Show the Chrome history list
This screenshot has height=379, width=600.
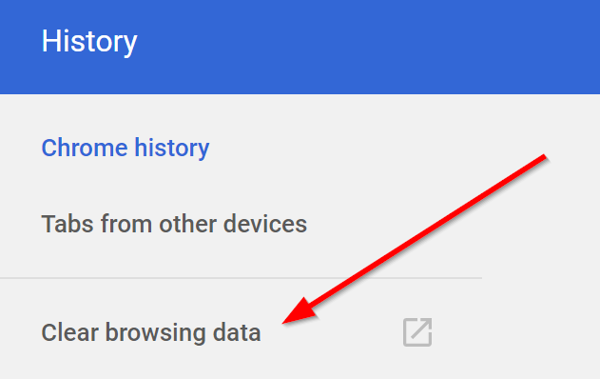126,148
